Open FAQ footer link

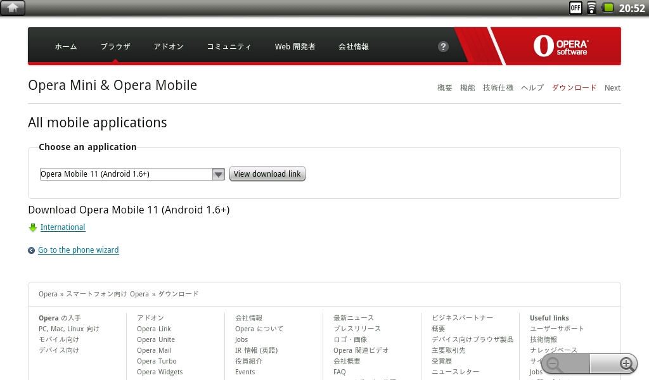[340, 372]
